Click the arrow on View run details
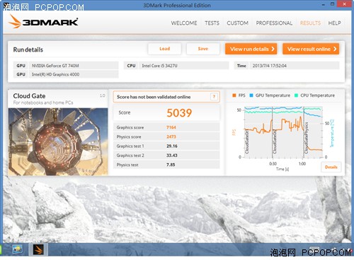The width and height of the screenshot is (354, 260). pyautogui.click(x=273, y=49)
